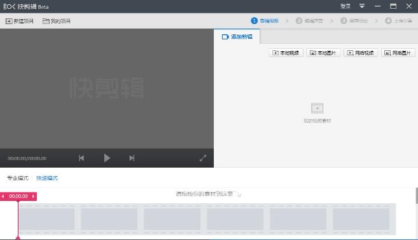Click the first empty timeline clip slot
The image size is (418, 240).
(x=46, y=219)
